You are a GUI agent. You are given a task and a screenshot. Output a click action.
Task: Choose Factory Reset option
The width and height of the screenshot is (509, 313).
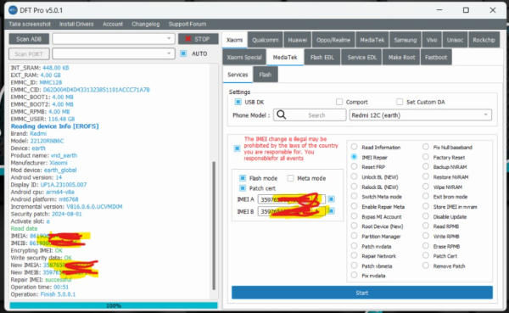pos(426,157)
